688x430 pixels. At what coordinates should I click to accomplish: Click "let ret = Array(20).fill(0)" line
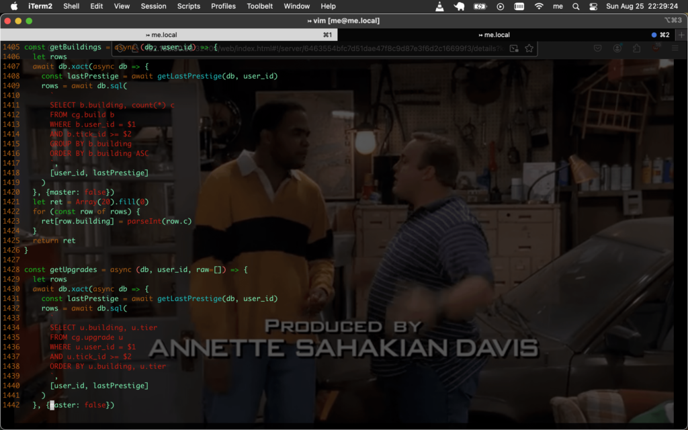click(x=91, y=202)
